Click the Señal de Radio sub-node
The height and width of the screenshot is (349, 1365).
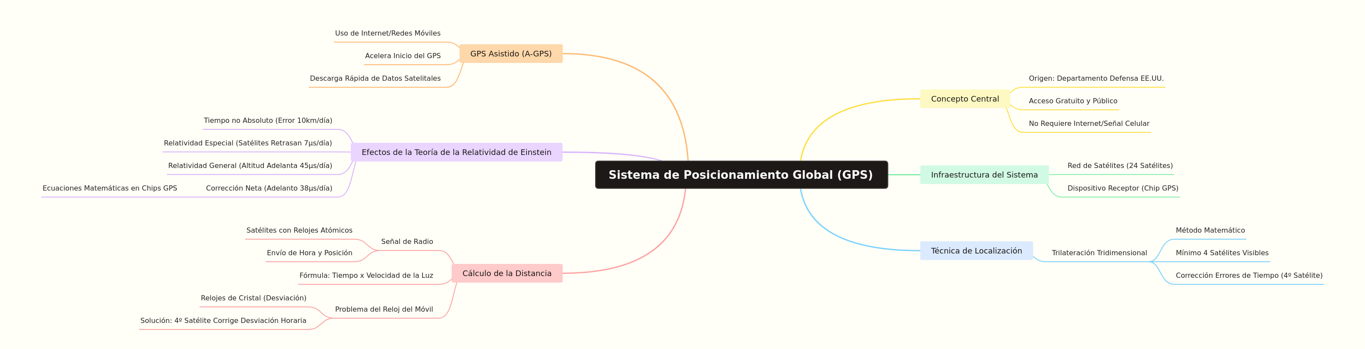(x=407, y=242)
